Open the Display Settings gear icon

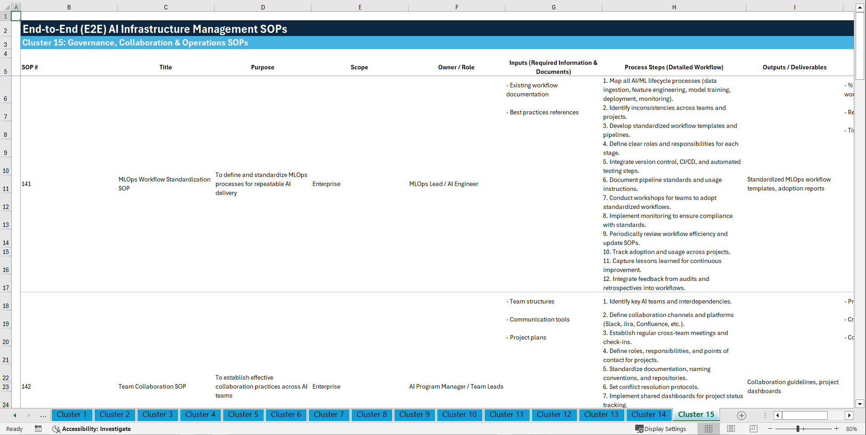click(x=639, y=429)
